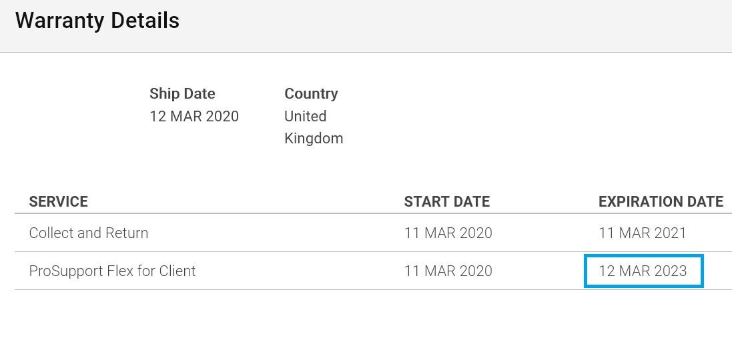
Task: Click the SERVICE column header
Action: [x=58, y=201]
